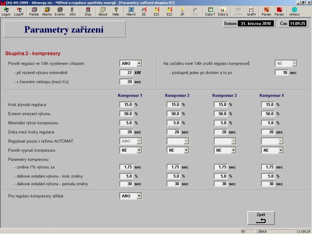Click the 22 kW reserve power field
The height and width of the screenshot is (234, 312).
[126, 73]
